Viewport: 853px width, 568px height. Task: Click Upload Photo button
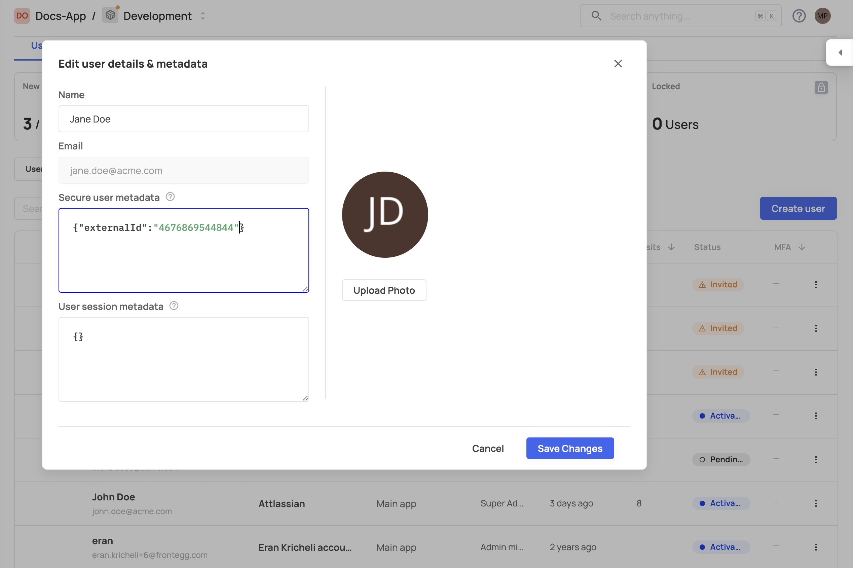384,290
